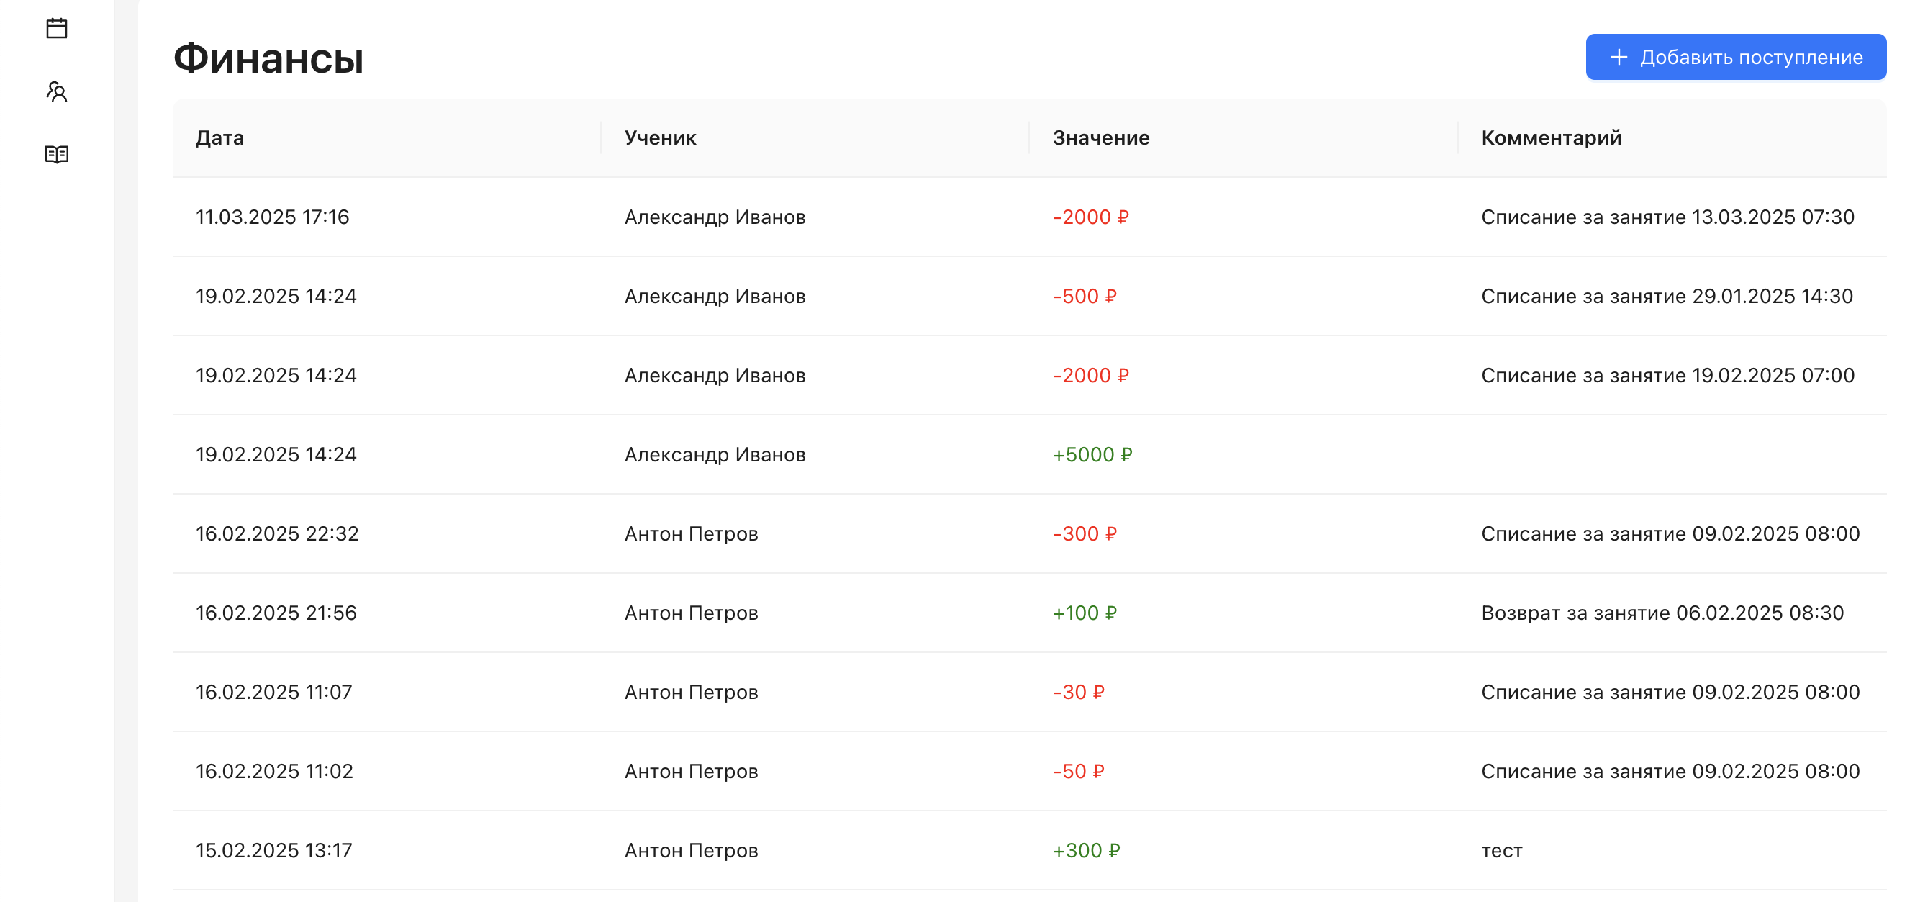Screen dimensions: 1915x902
Task: Click the Комментарий column header
Action: (1551, 138)
